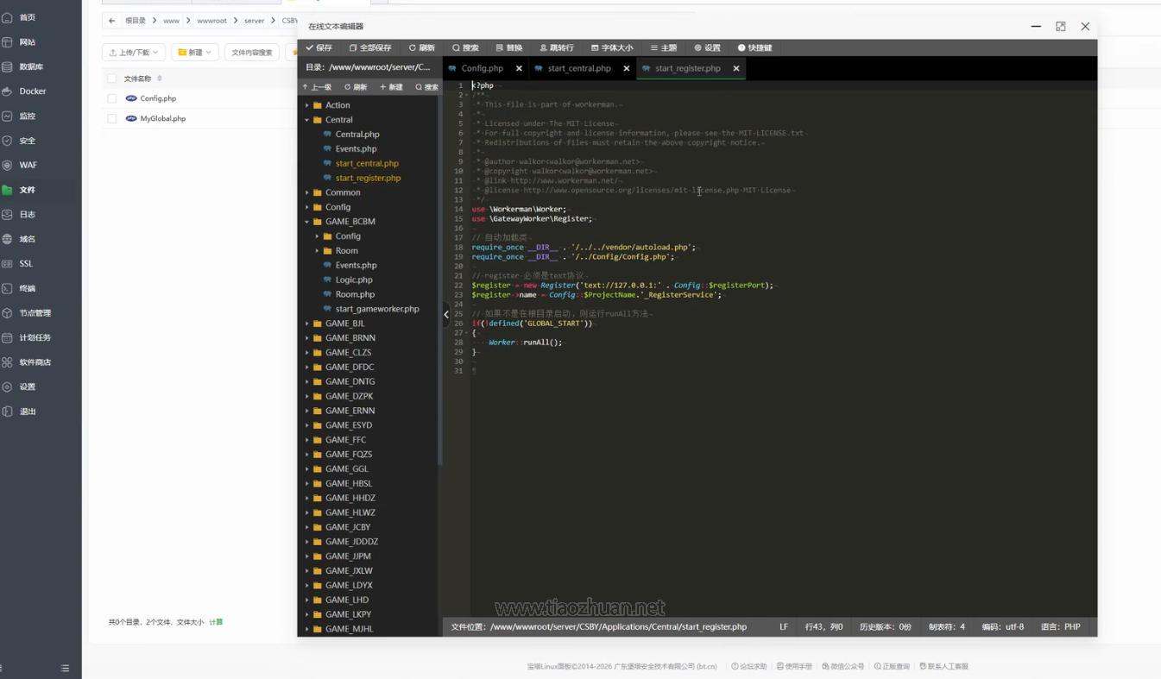Screen dimensions: 1161x679
Task: Check the Config.php file checkbox
Action: pyautogui.click(x=112, y=98)
